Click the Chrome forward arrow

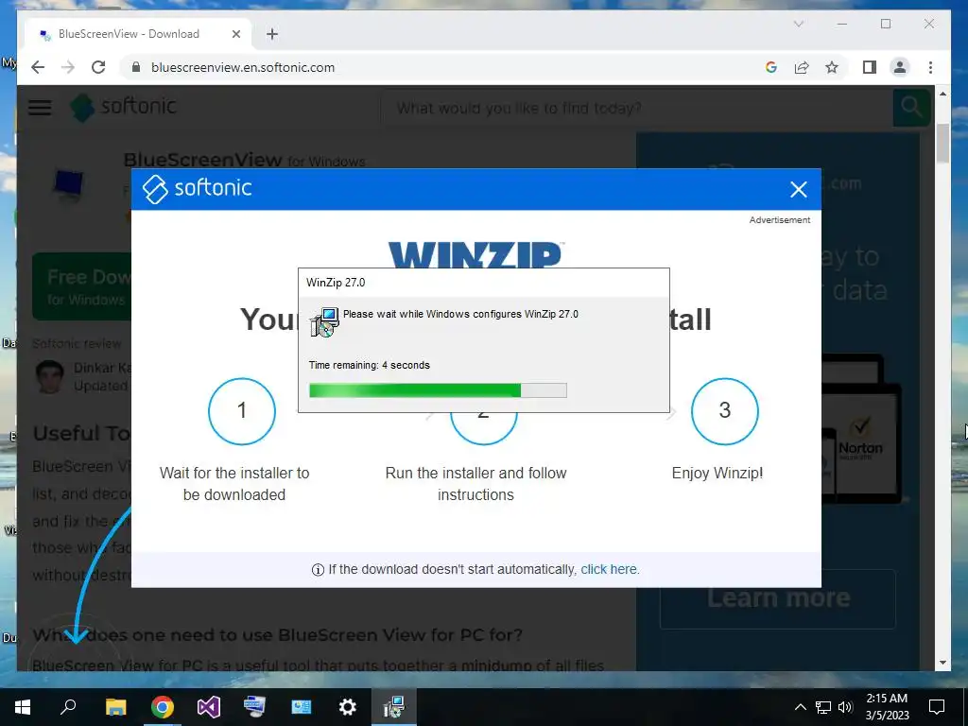[x=68, y=67]
